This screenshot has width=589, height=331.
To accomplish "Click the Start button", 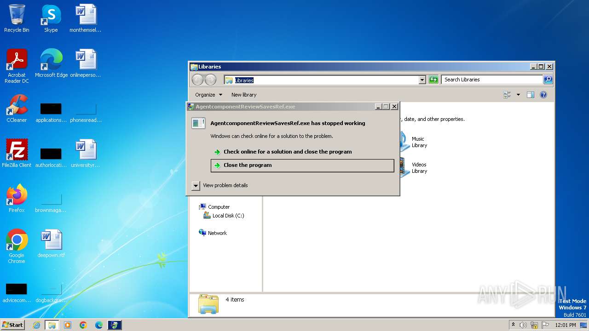I will tap(13, 325).
